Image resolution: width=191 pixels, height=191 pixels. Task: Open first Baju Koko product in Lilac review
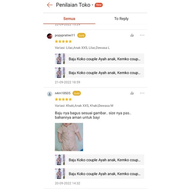[x=100, y=59]
